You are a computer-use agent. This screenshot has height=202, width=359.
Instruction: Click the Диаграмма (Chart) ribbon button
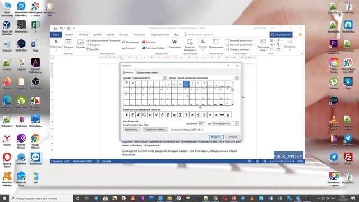[131, 42]
